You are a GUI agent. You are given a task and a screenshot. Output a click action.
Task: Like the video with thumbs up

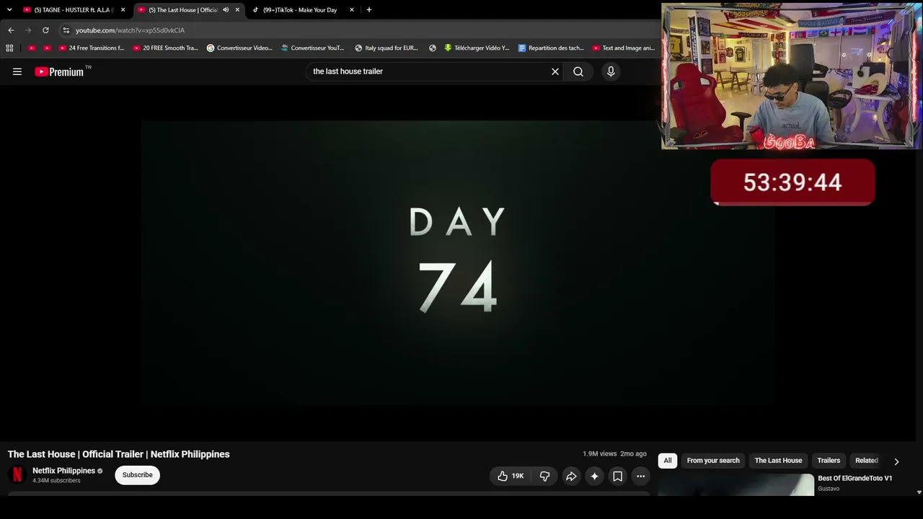pos(511,476)
